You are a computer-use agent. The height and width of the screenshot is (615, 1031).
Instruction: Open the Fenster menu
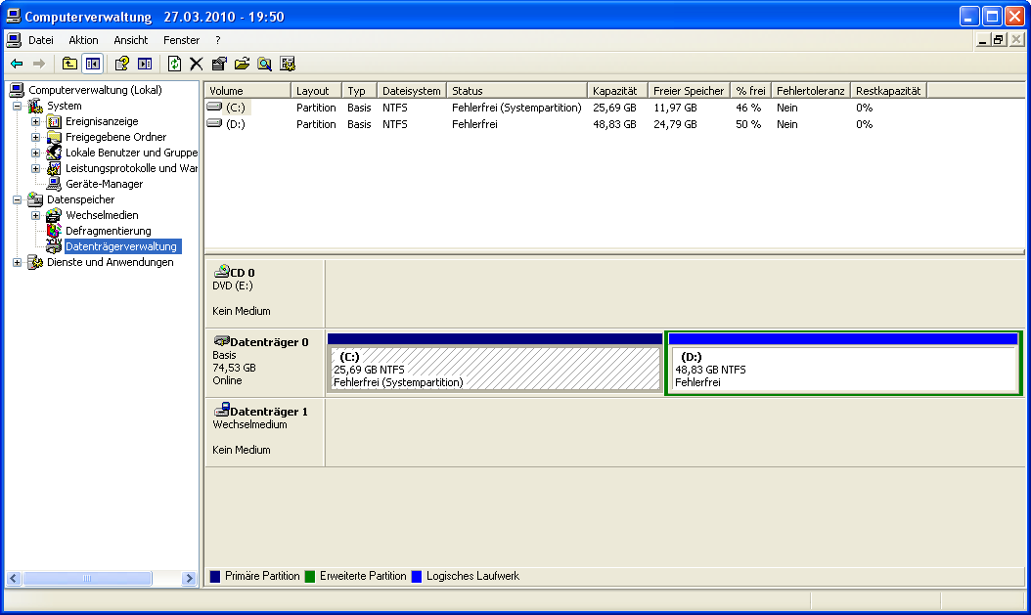point(182,40)
